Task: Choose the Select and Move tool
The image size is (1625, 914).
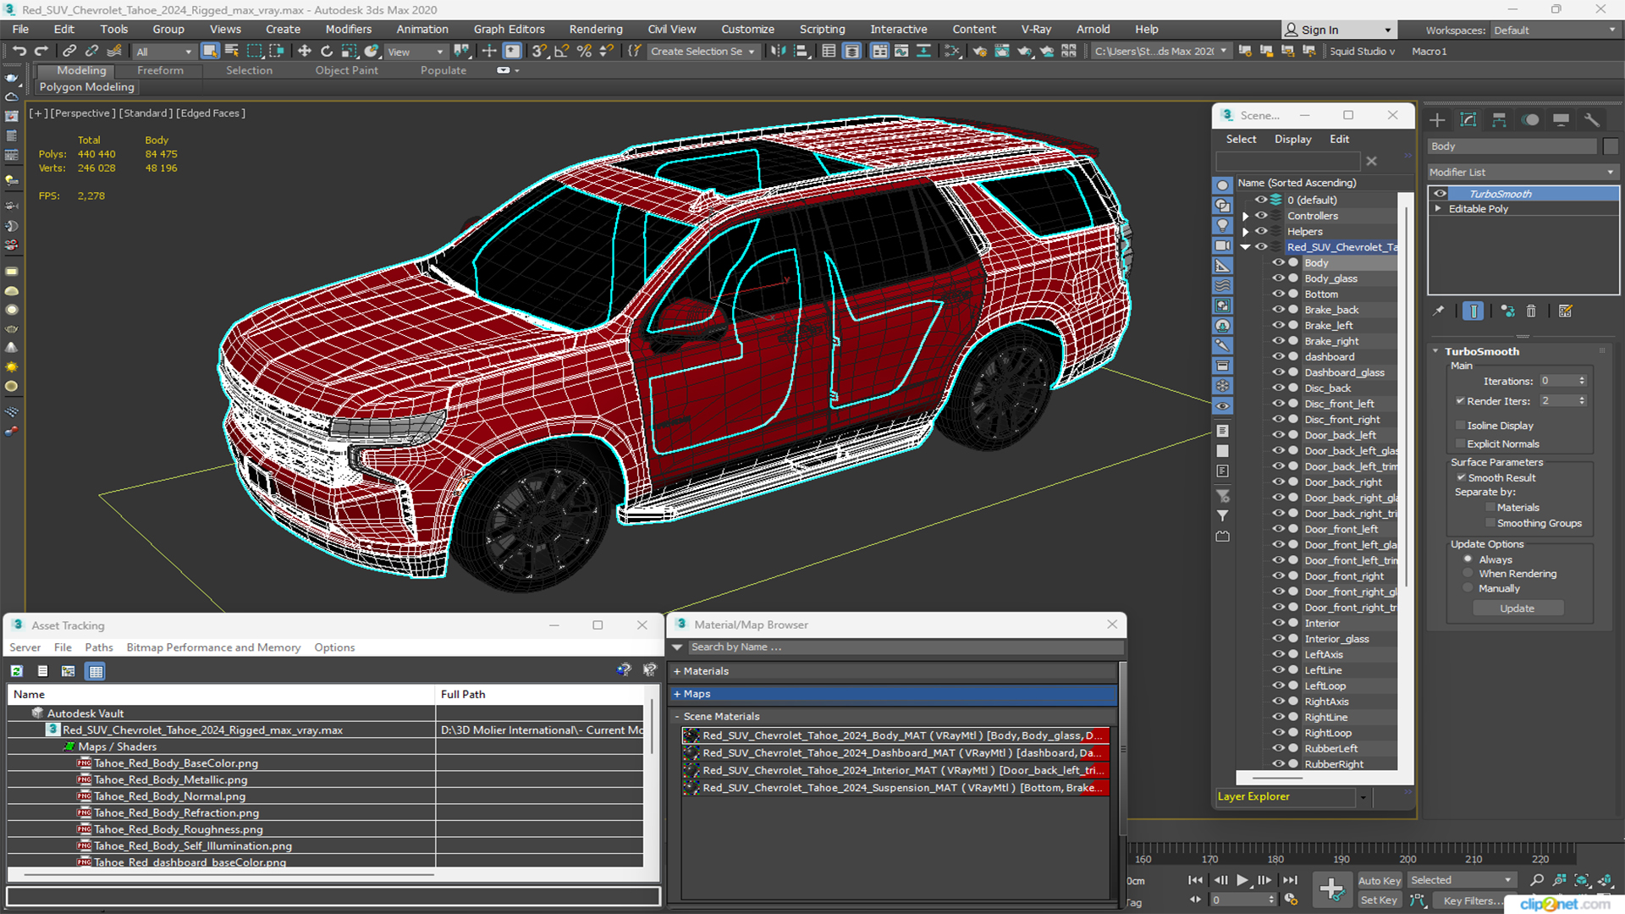Action: (305, 52)
